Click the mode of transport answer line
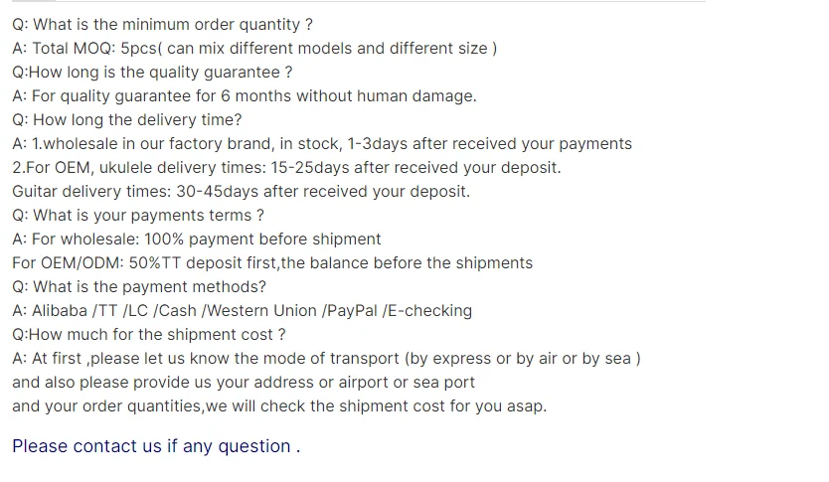Screen dimensions: 829x482 point(326,359)
